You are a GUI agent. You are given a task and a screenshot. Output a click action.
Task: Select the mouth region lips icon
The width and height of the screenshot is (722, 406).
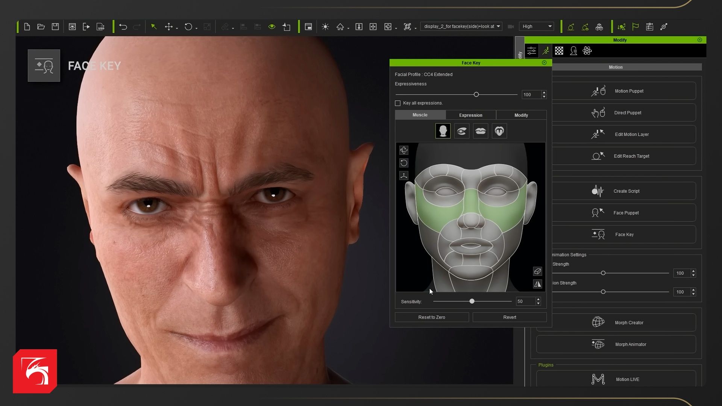click(481, 131)
